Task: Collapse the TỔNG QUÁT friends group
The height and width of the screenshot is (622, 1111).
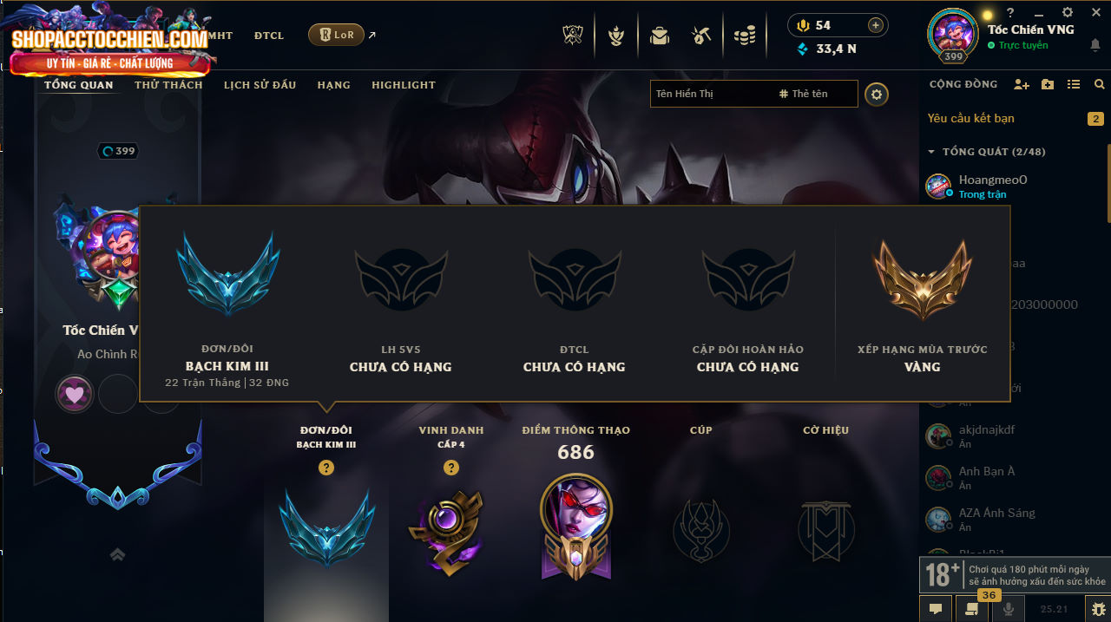Action: (986, 152)
